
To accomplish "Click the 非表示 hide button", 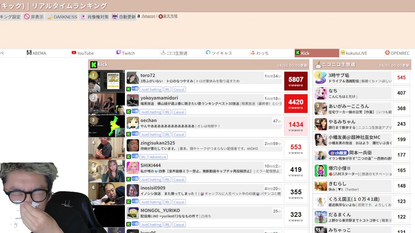I will point(33,17).
